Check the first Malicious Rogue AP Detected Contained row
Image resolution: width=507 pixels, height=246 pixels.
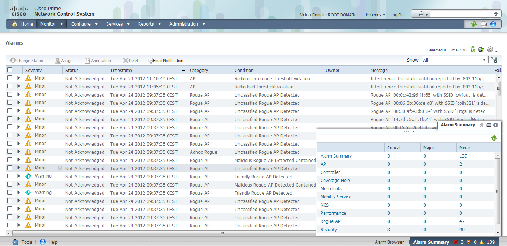[10, 160]
